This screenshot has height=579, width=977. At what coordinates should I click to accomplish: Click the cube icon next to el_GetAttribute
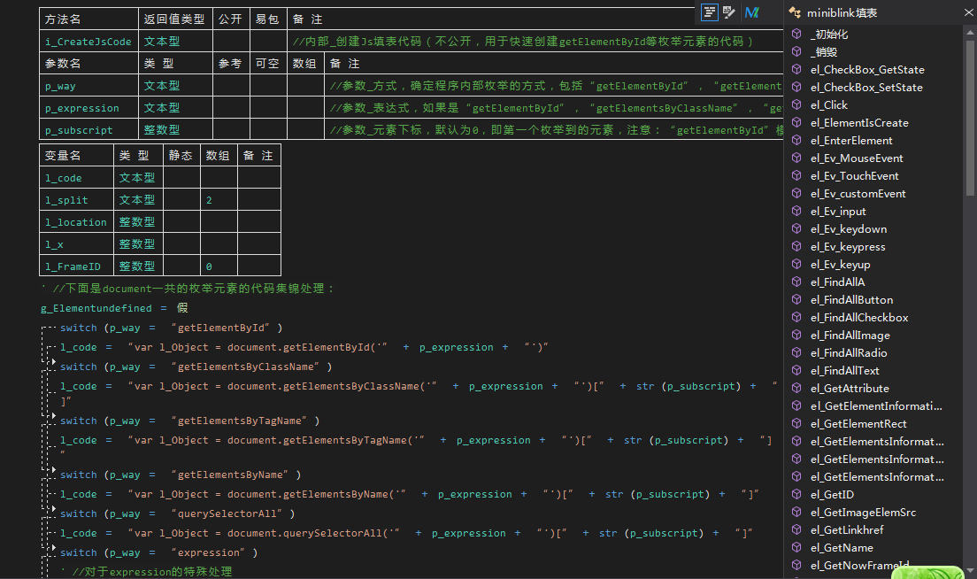[796, 388]
